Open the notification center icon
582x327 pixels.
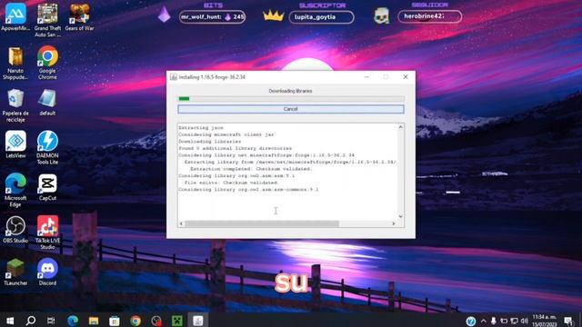click(x=568, y=321)
